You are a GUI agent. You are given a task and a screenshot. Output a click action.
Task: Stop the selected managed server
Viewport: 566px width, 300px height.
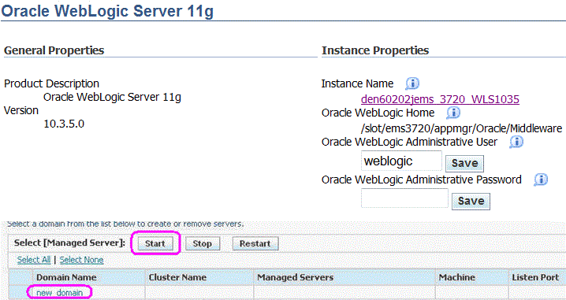[x=202, y=243]
